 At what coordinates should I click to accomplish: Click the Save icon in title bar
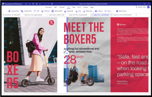pyautogui.click(x=30, y=4)
